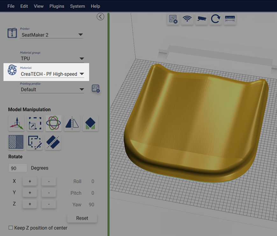This screenshot has height=236, width=277.
Task: Open the File menu
Action: coord(11,6)
